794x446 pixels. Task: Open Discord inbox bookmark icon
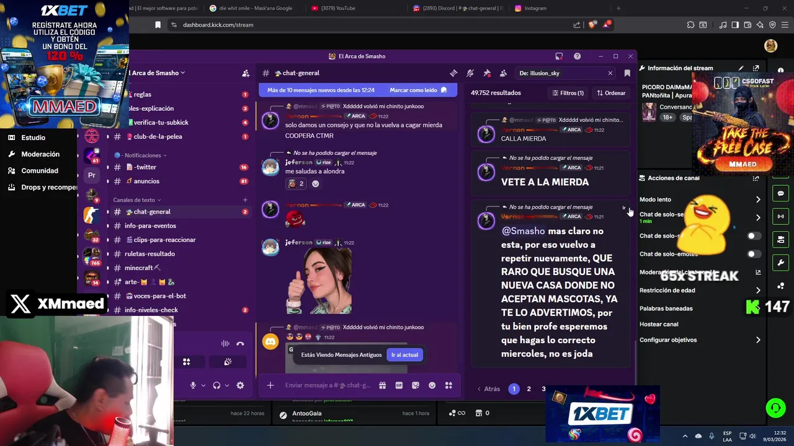click(x=627, y=73)
